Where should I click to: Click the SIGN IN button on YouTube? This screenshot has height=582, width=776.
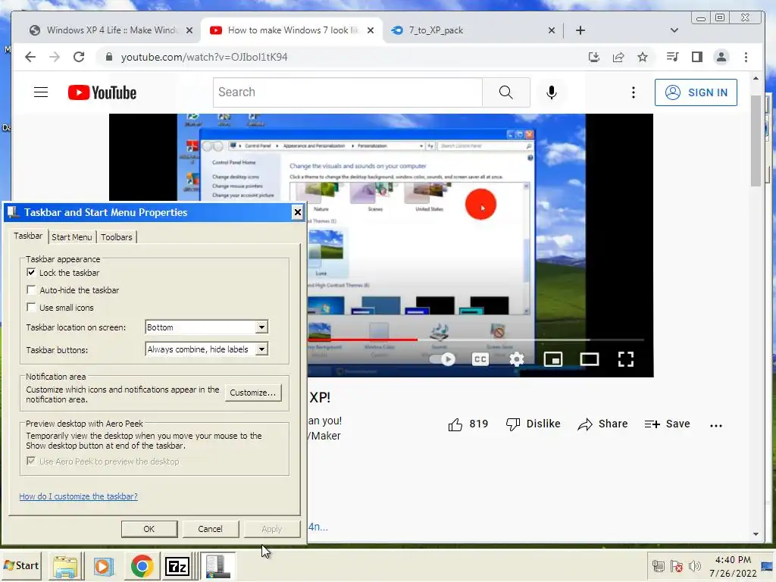696,92
